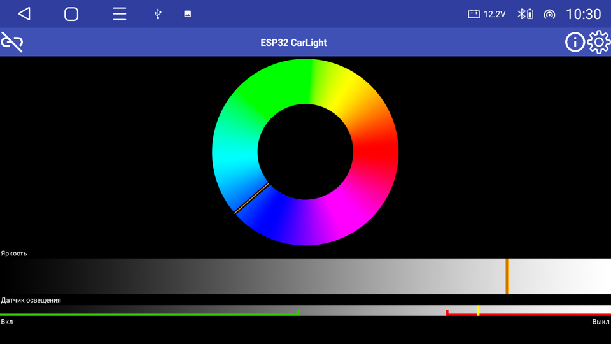Tap the broken link connection icon
Screen dimensions: 611x344
12,43
